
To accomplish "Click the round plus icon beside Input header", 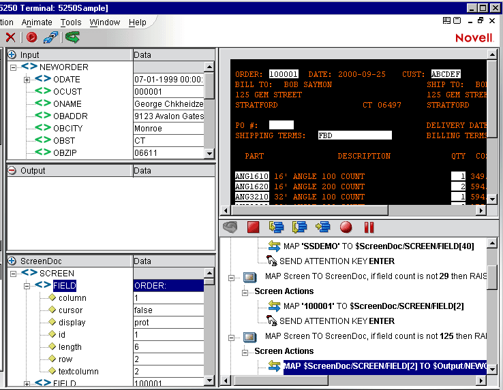I will tap(12, 54).
